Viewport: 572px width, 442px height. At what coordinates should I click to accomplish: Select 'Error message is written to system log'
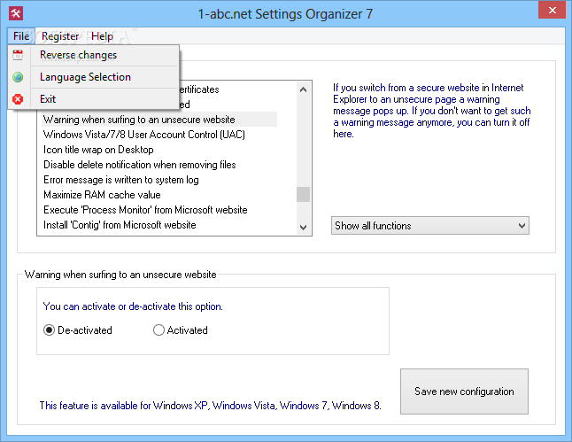pyautogui.click(x=121, y=180)
